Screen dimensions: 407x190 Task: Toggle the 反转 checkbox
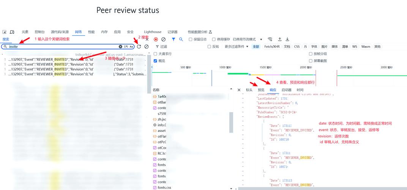coord(209,46)
